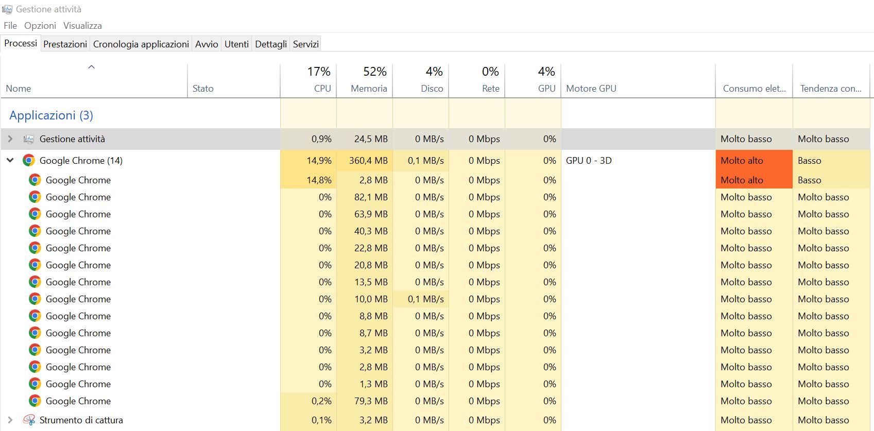Click the Applicazioni (3) group heading
The height and width of the screenshot is (431, 874).
click(x=51, y=115)
